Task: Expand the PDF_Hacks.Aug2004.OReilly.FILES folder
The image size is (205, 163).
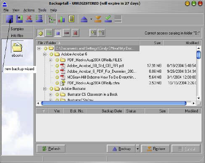Action: (x=50, y=60)
